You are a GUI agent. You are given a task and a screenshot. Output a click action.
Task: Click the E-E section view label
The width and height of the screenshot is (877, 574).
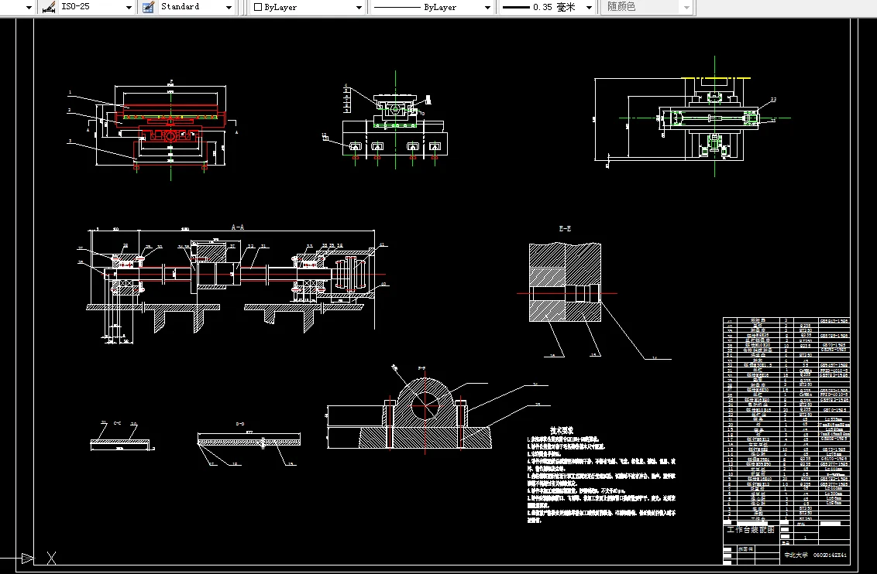click(x=565, y=229)
